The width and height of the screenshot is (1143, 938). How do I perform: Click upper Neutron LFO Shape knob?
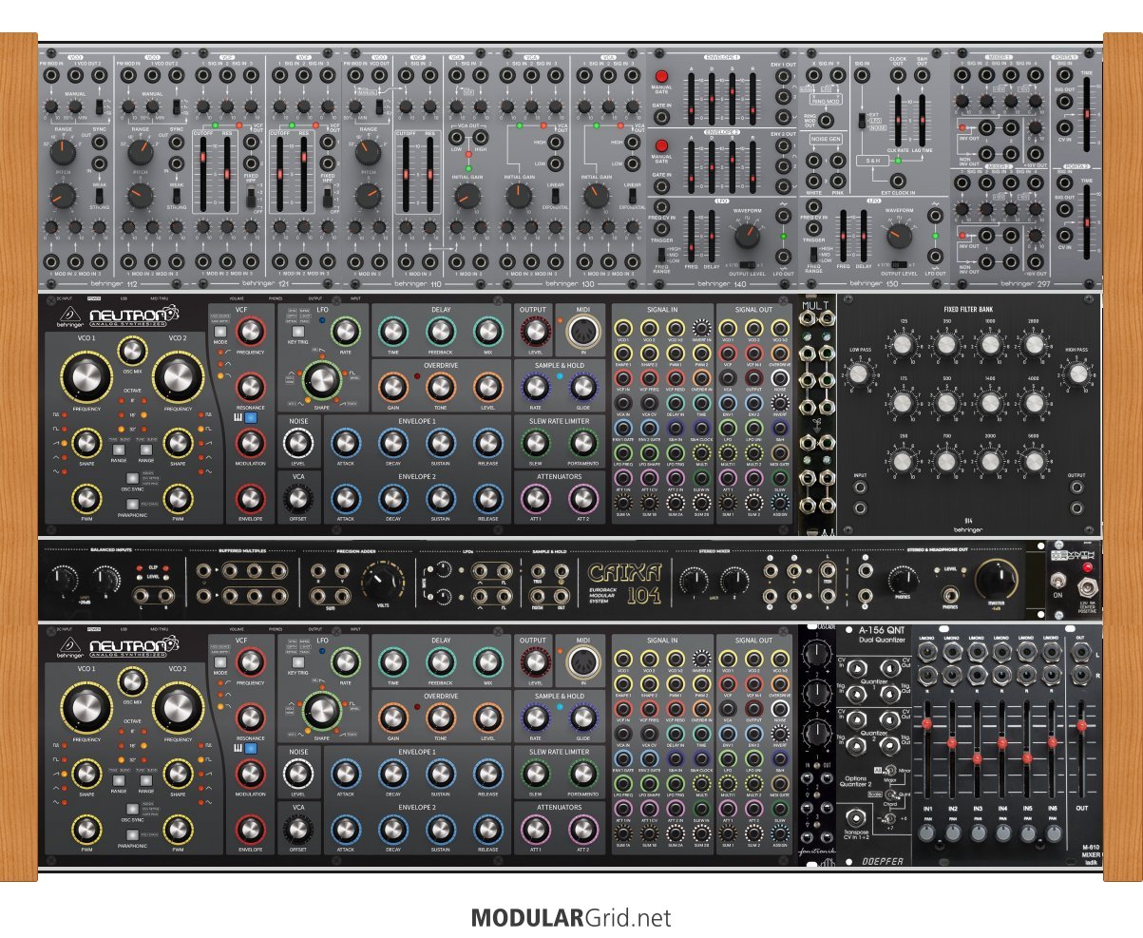pyautogui.click(x=322, y=380)
